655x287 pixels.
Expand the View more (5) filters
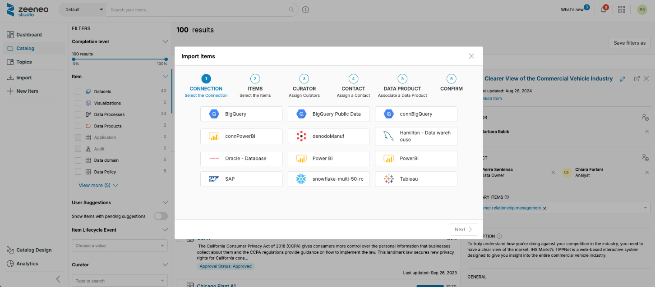pos(98,185)
